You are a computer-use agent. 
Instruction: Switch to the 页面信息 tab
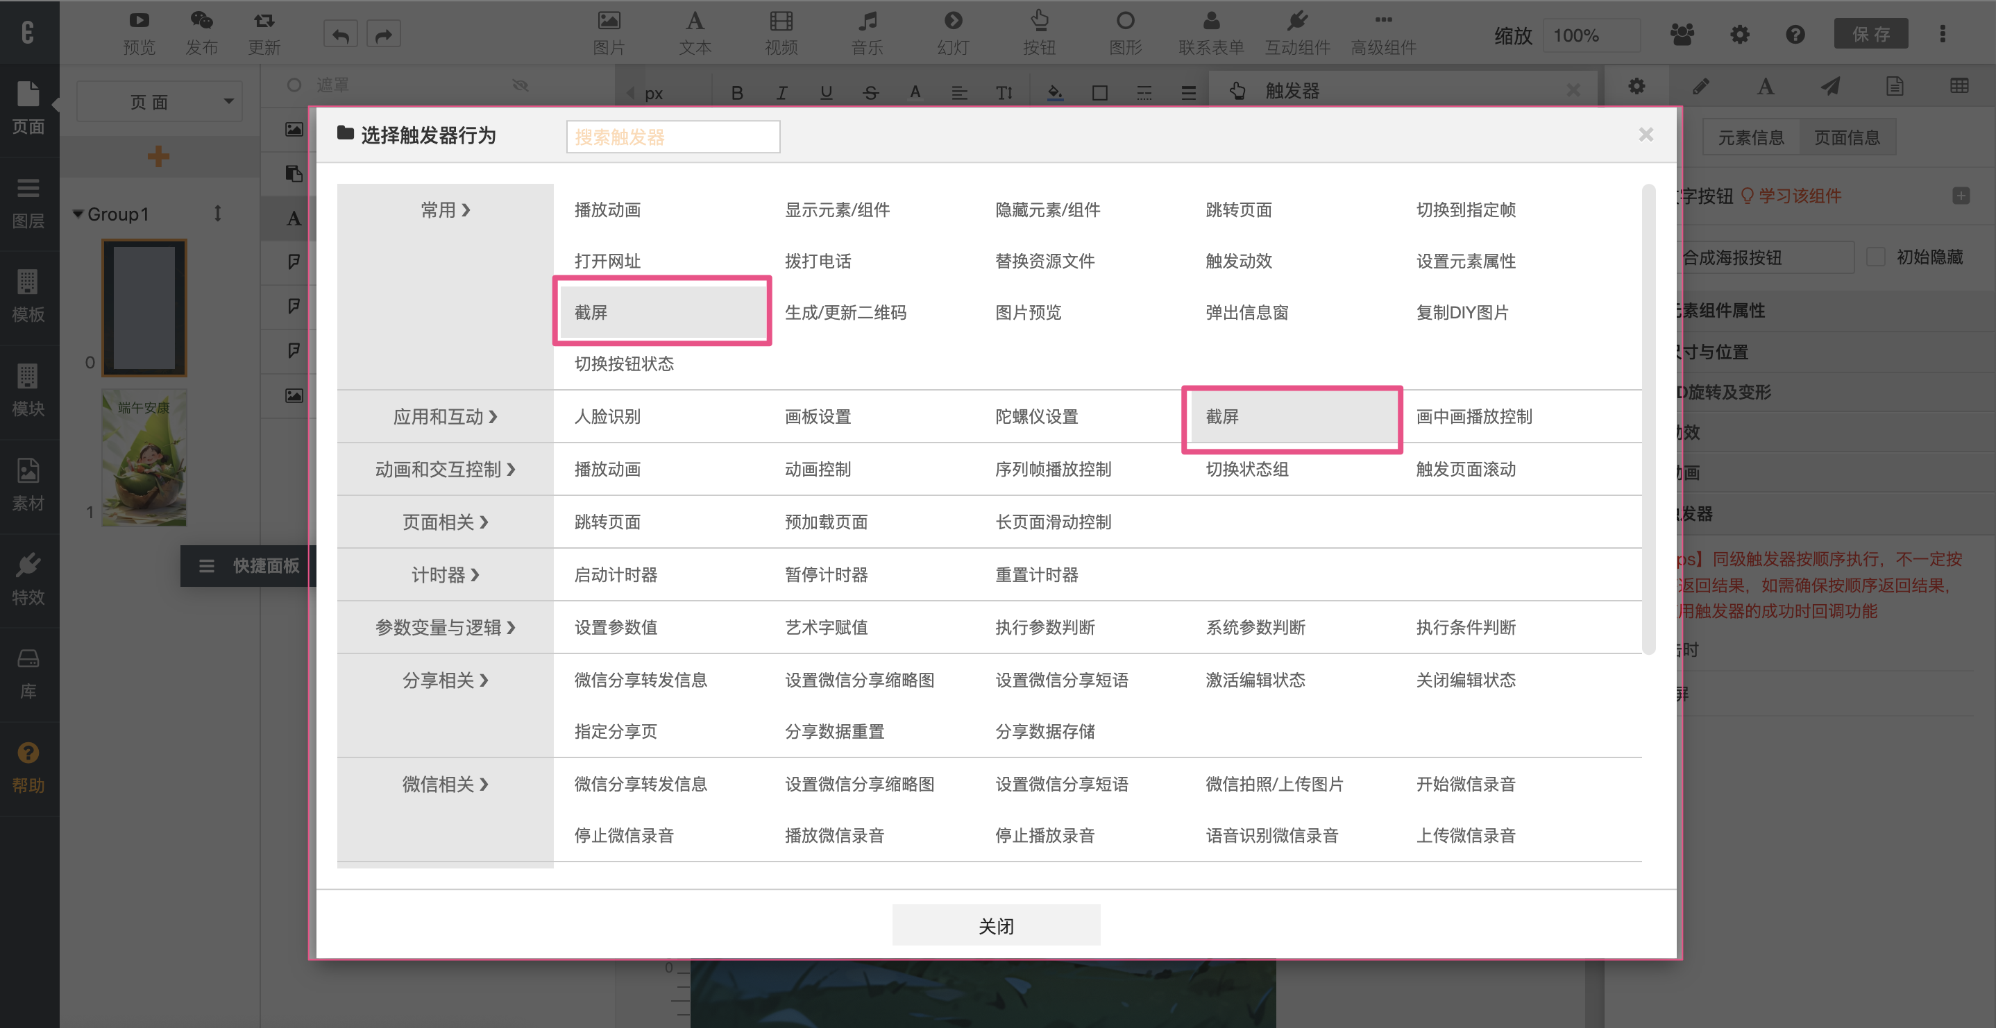1847,138
